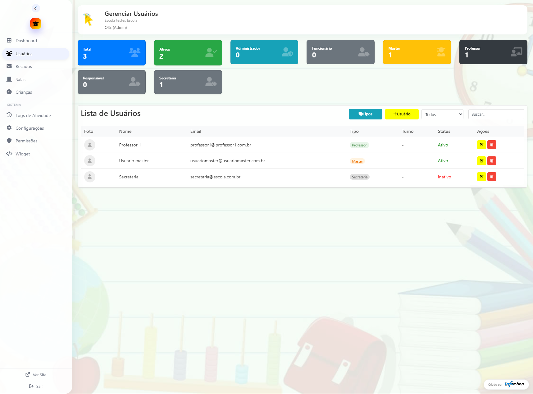This screenshot has height=394, width=533.
Task: Edit the user Professor 1
Action: pyautogui.click(x=481, y=145)
